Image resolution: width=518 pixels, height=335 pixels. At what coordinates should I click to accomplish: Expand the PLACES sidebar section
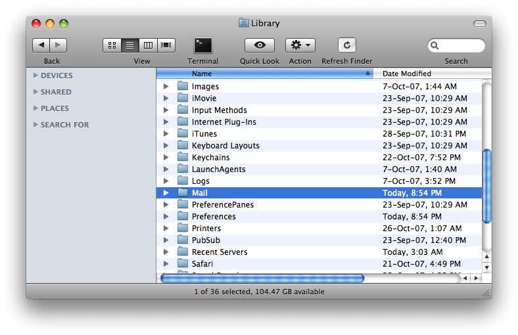35,108
